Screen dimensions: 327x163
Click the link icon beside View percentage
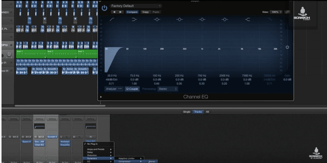[287, 12]
